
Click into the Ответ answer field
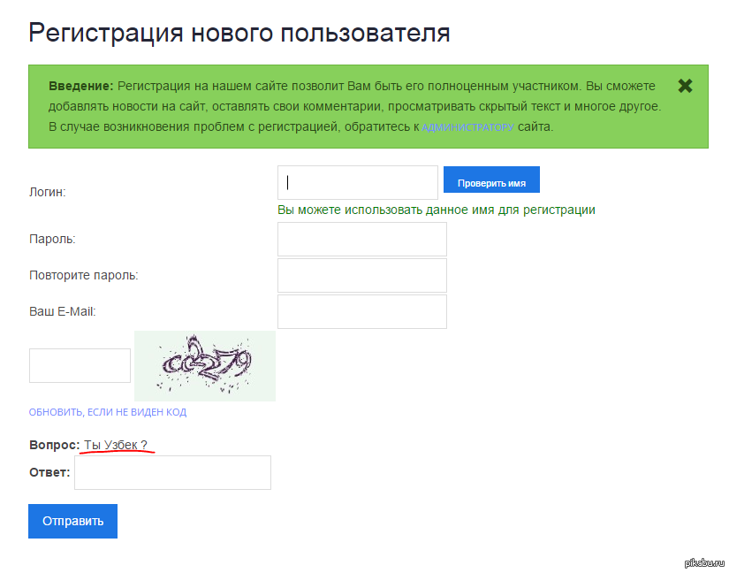point(172,472)
